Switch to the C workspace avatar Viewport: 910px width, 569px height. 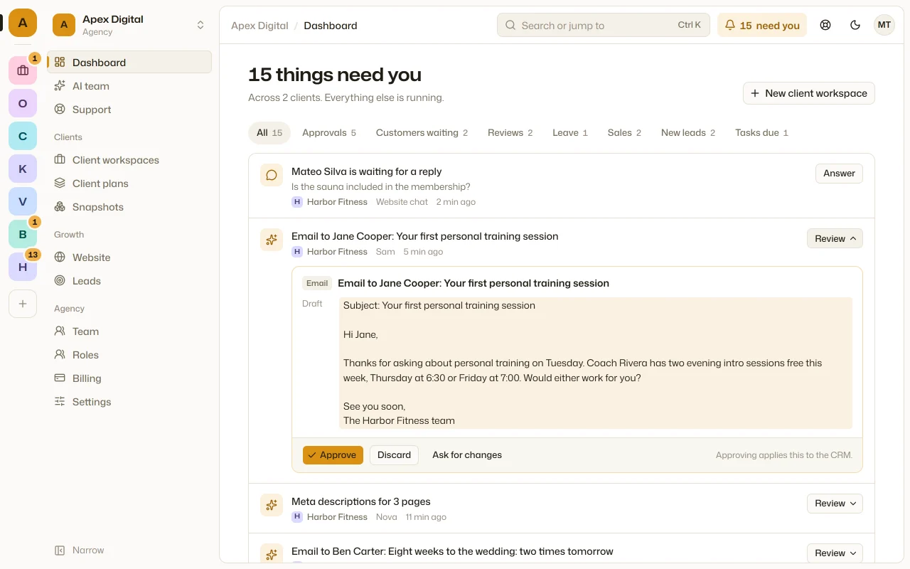(23, 136)
